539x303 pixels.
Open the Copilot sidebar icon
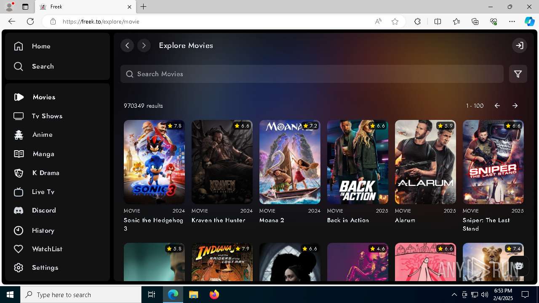pyautogui.click(x=529, y=21)
